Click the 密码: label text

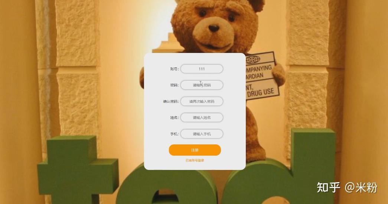point(175,85)
